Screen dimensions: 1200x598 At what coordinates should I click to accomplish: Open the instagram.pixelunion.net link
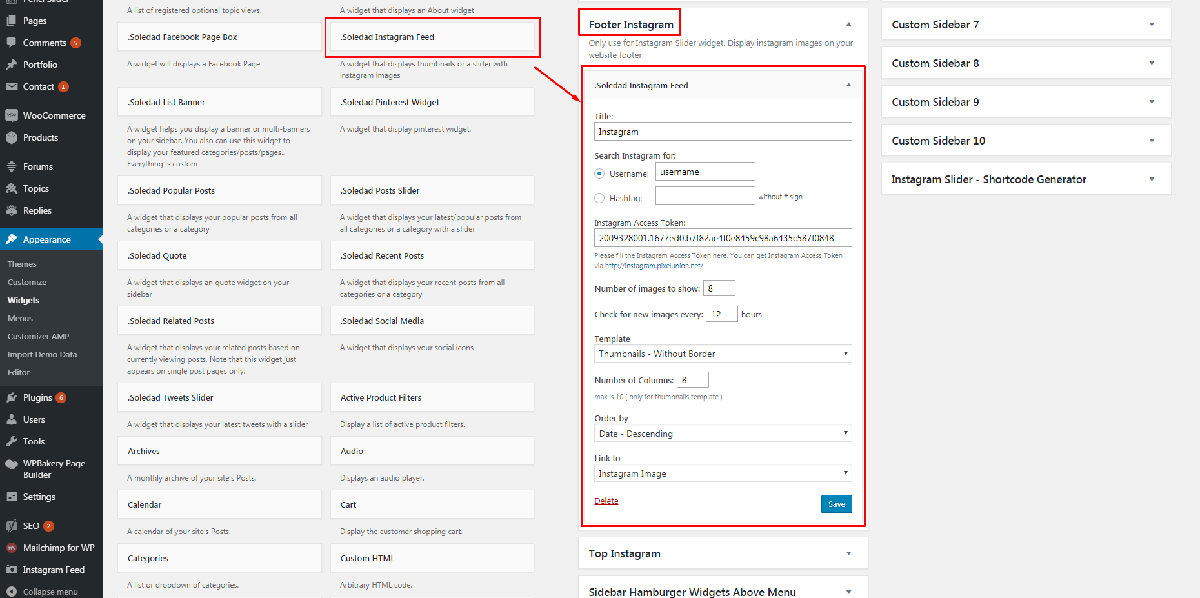654,266
